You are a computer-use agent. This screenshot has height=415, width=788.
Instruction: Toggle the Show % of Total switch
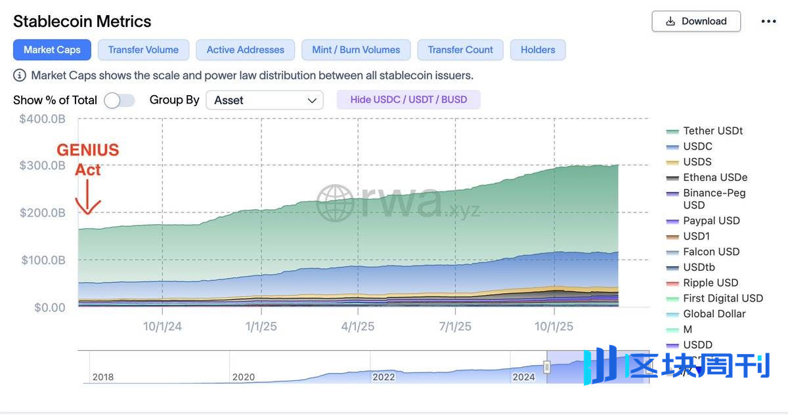click(120, 100)
